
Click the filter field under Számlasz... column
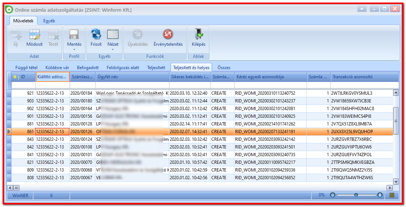coord(83,85)
